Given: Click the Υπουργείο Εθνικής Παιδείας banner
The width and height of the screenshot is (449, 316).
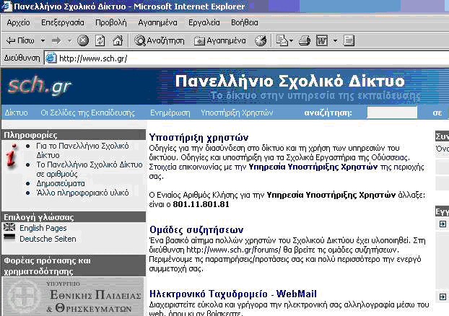Looking at the screenshot, I should pos(74,297).
